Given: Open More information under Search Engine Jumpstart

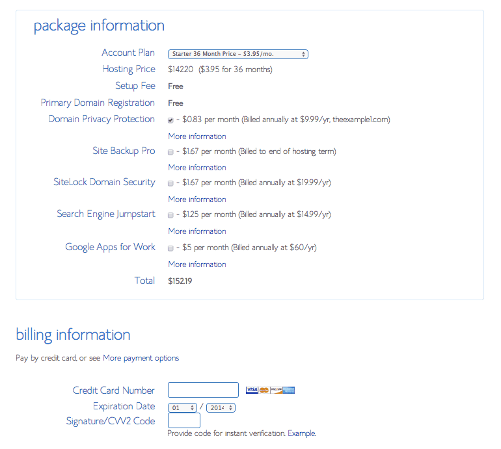Looking at the screenshot, I should [197, 231].
